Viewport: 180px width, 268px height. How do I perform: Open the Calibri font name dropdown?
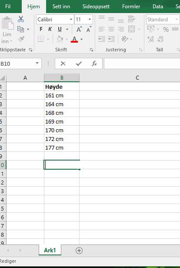tap(71, 19)
